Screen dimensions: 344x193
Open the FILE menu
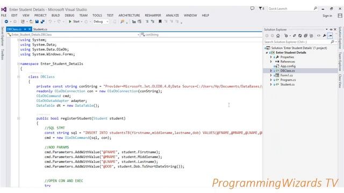pos(4,16)
